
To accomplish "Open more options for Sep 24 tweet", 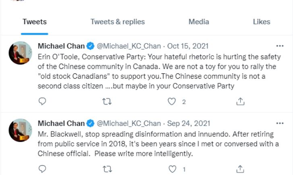I will point(280,123).
